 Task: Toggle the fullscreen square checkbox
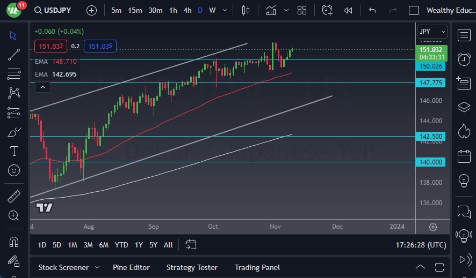[x=414, y=10]
